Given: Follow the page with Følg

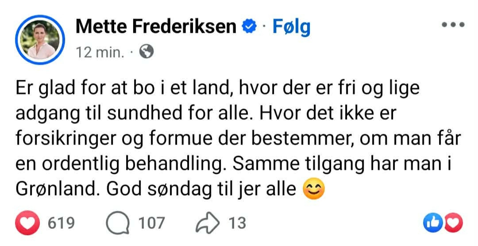Looking at the screenshot, I should click(291, 27).
